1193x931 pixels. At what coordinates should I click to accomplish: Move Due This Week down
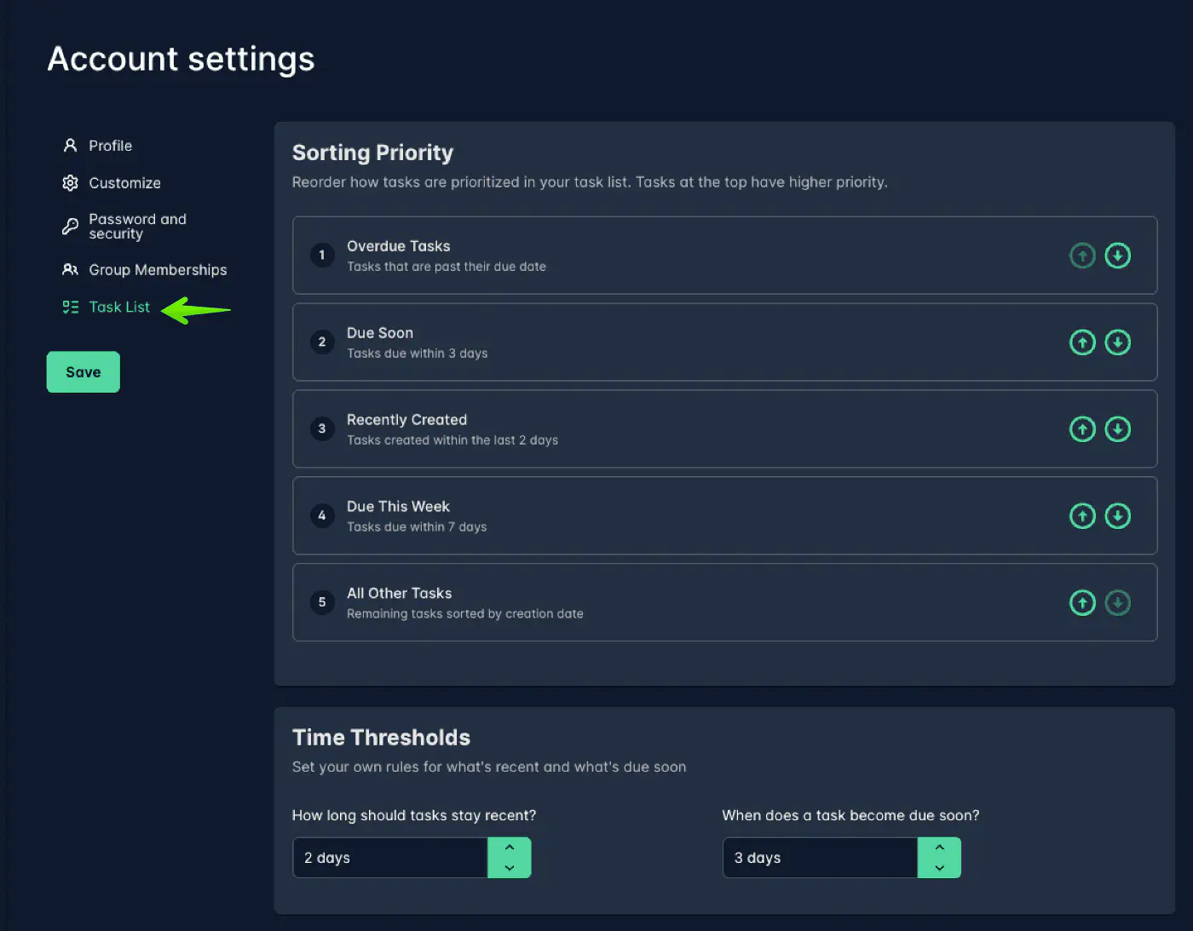pos(1117,516)
